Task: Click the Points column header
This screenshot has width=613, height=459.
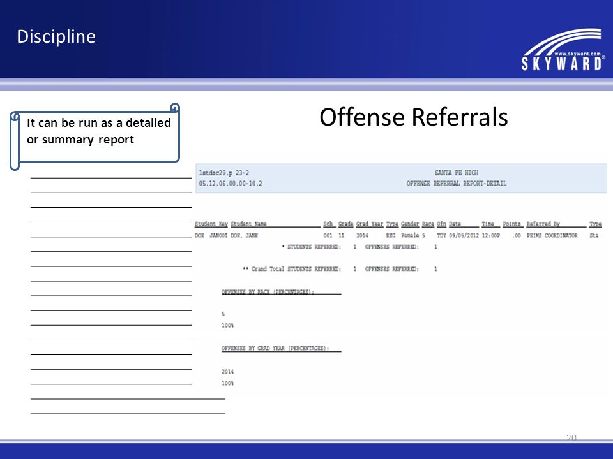Action: point(511,224)
